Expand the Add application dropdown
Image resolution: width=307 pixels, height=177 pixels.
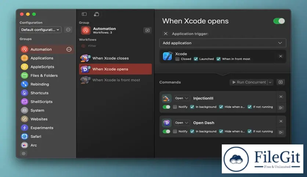pyautogui.click(x=223, y=43)
